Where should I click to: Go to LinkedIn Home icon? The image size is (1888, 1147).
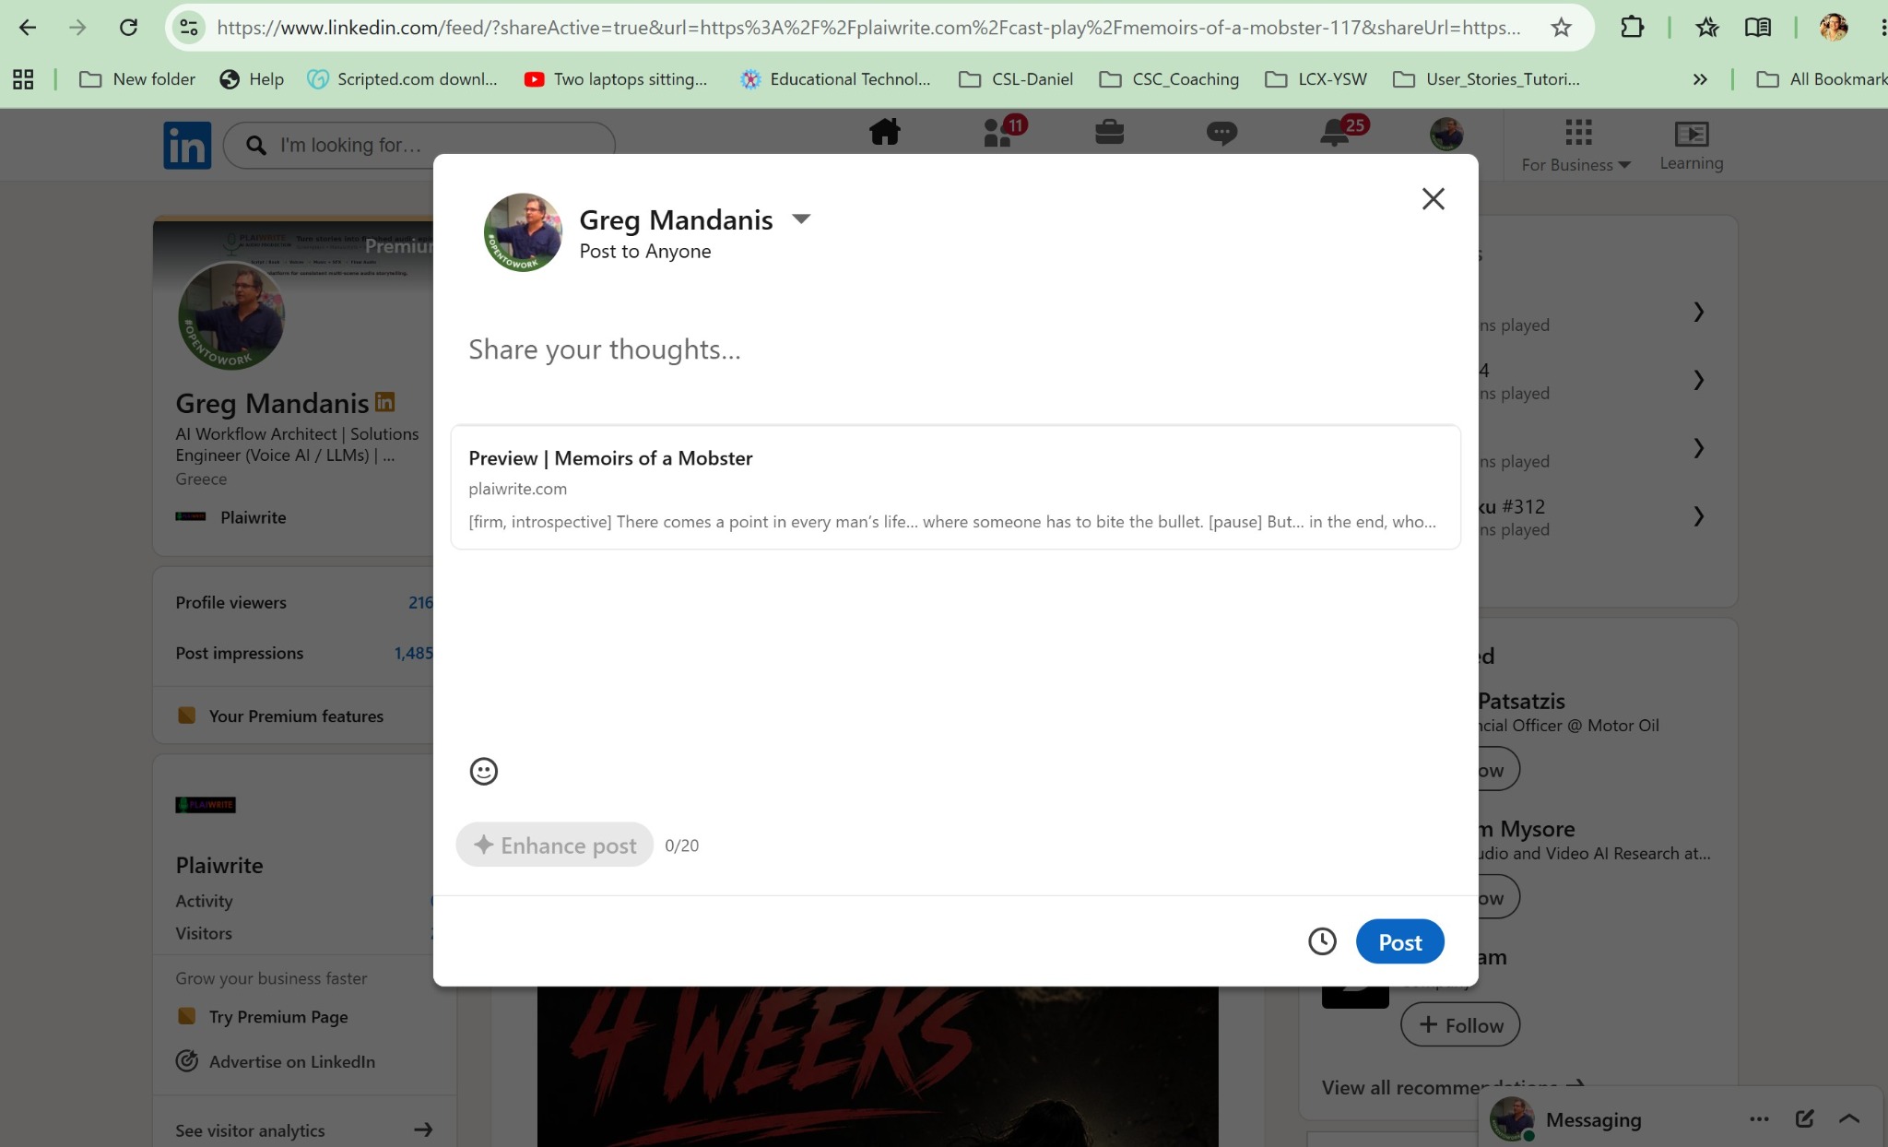(x=885, y=133)
